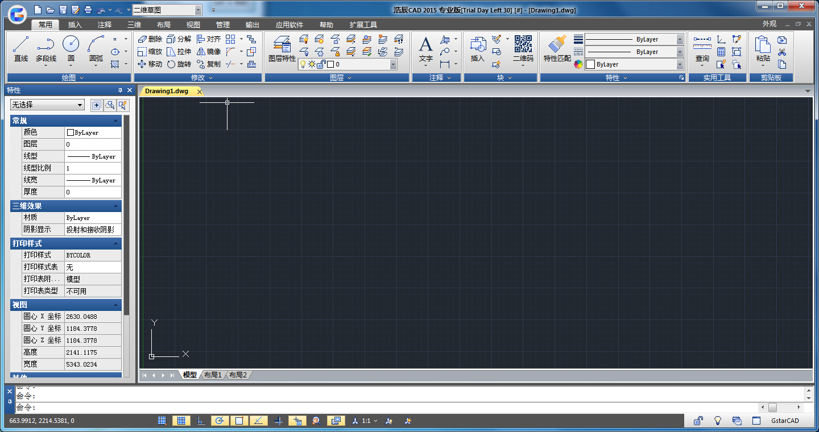
Task: Switch to the 布局1 layout tab
Action: [x=213, y=375]
